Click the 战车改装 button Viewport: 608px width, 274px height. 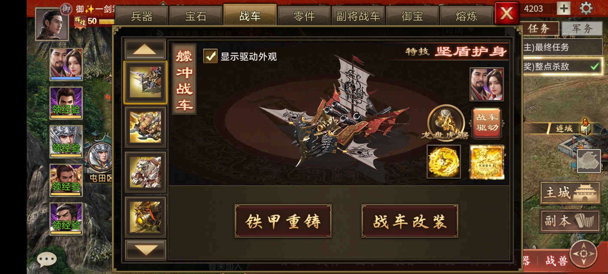[410, 221]
